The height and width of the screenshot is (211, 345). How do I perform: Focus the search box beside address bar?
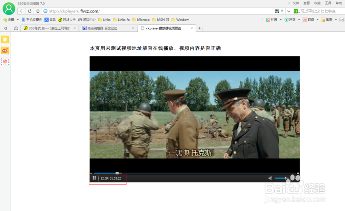[x=322, y=11]
